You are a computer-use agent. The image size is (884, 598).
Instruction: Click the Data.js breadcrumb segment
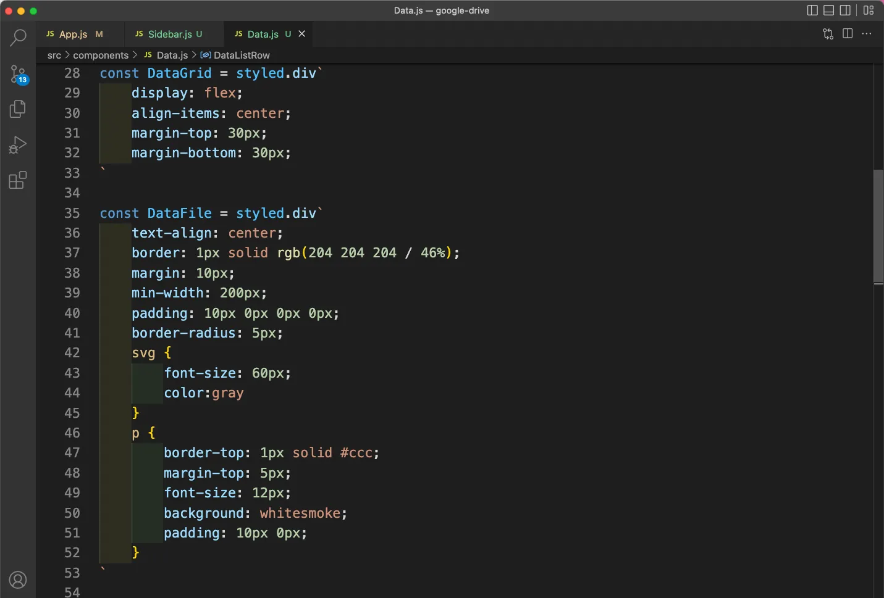click(x=166, y=56)
